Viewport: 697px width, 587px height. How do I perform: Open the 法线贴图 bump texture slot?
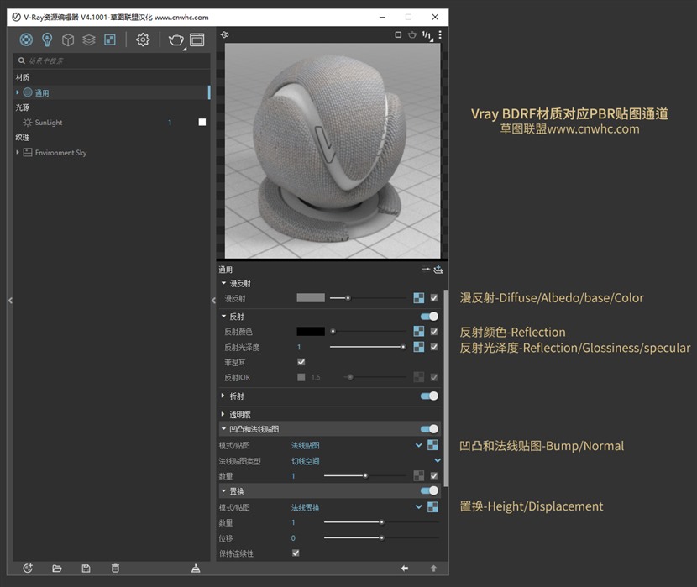click(432, 445)
